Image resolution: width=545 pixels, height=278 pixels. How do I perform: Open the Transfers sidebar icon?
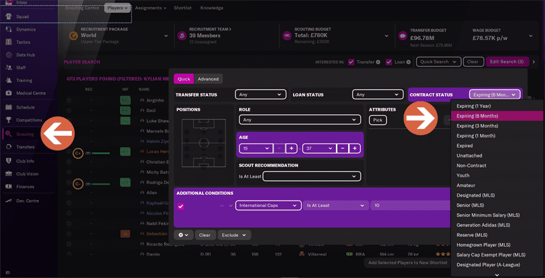tap(9, 147)
